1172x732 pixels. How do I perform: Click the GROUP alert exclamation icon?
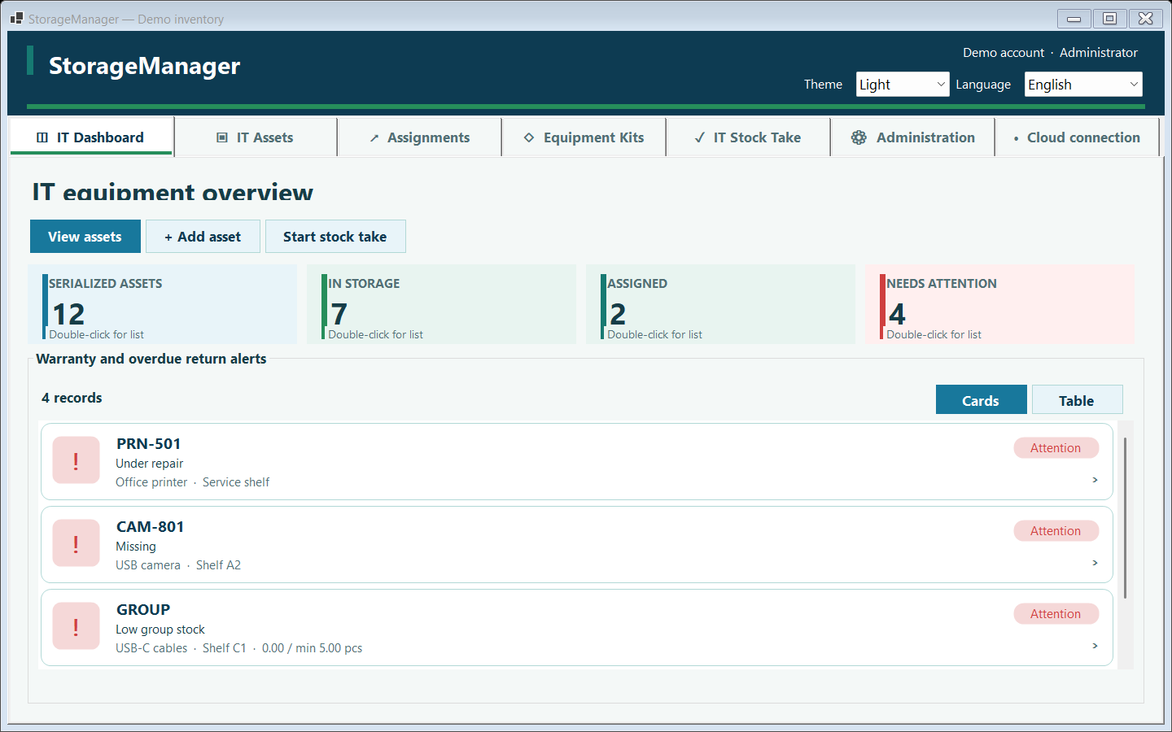pyautogui.click(x=76, y=626)
